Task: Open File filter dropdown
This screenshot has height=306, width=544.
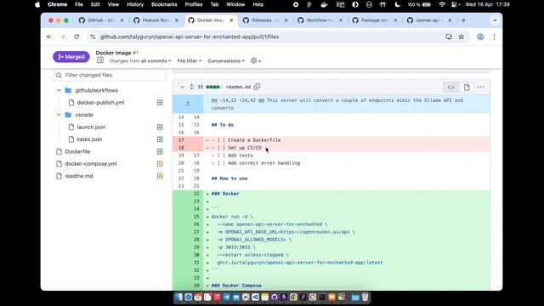Action: pyautogui.click(x=189, y=60)
